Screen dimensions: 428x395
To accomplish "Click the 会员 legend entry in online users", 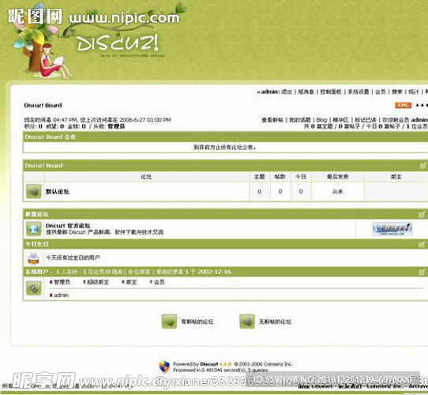I will coord(160,282).
